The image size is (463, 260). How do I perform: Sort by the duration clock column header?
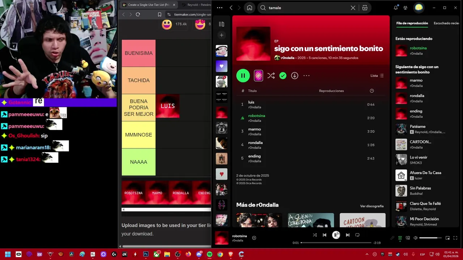pos(371,91)
